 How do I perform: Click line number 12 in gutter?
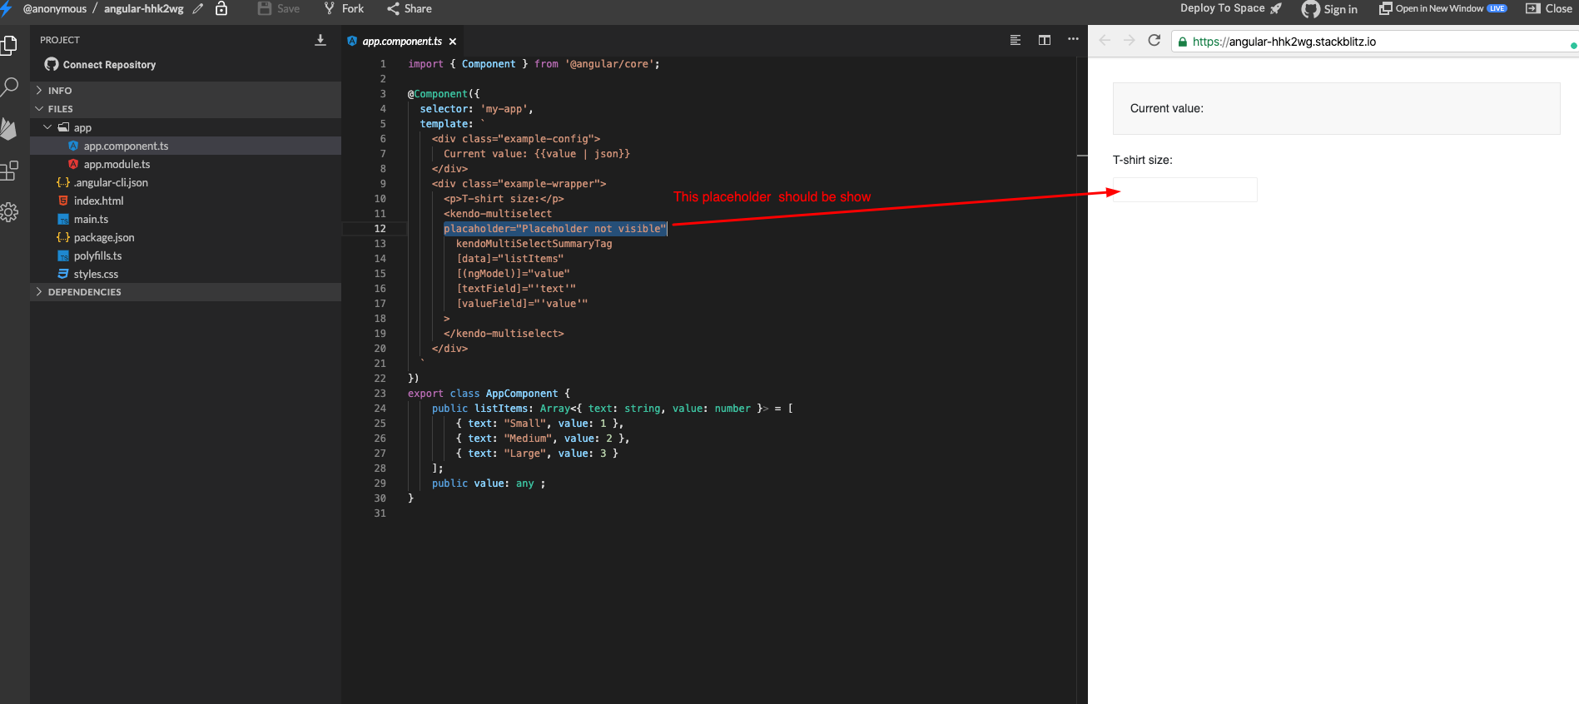[380, 229]
